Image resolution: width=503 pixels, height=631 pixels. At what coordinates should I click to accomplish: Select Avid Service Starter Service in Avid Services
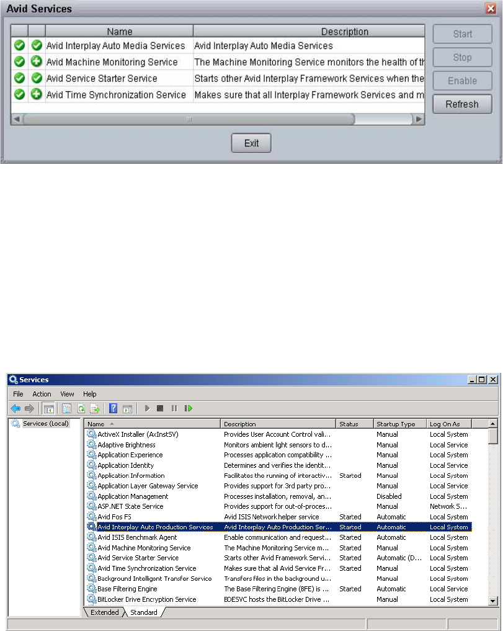pyautogui.click(x=218, y=78)
